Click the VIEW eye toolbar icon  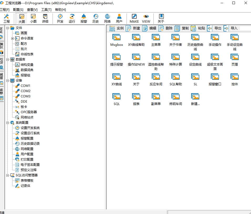[146, 18]
